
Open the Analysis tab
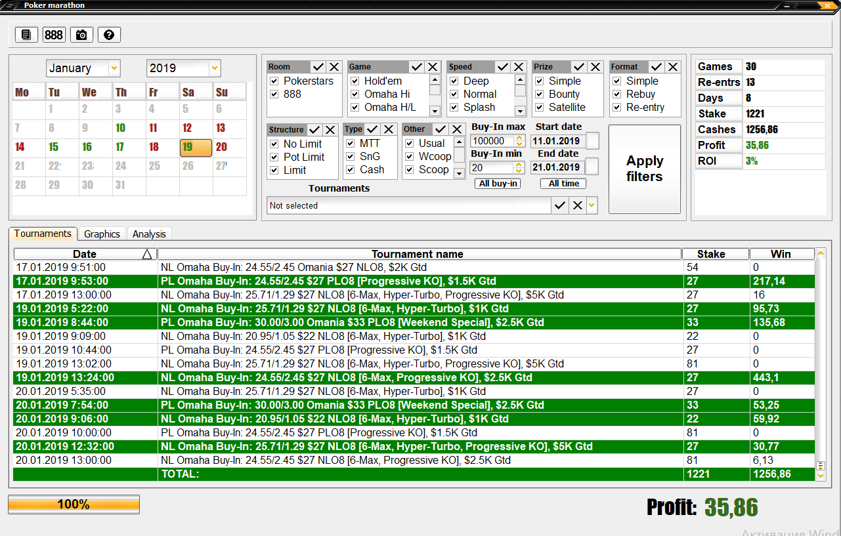[149, 234]
